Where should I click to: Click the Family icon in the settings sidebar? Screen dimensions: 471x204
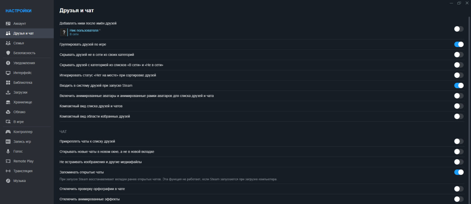[x=8, y=43]
